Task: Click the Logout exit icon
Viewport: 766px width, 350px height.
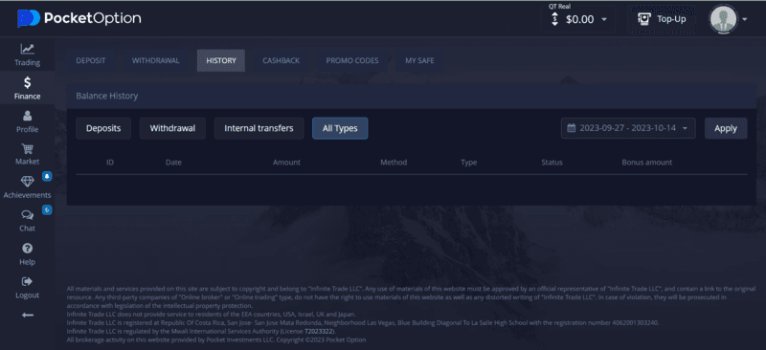Action: (x=28, y=282)
